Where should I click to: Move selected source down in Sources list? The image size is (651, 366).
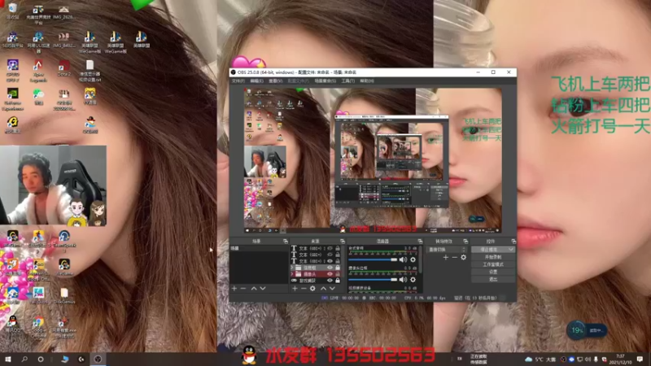point(332,289)
